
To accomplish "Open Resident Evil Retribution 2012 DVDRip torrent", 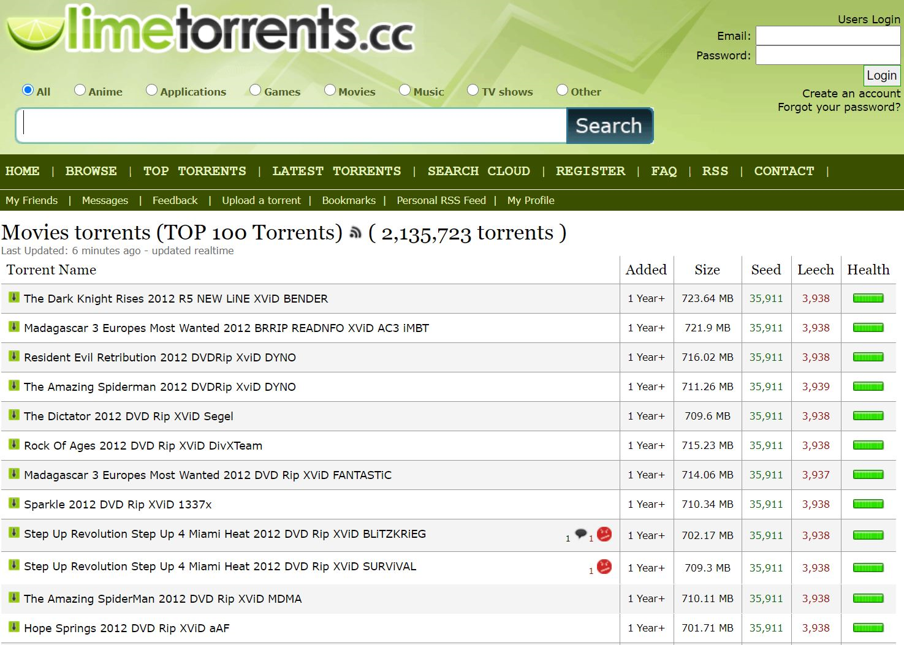I will (x=160, y=357).
